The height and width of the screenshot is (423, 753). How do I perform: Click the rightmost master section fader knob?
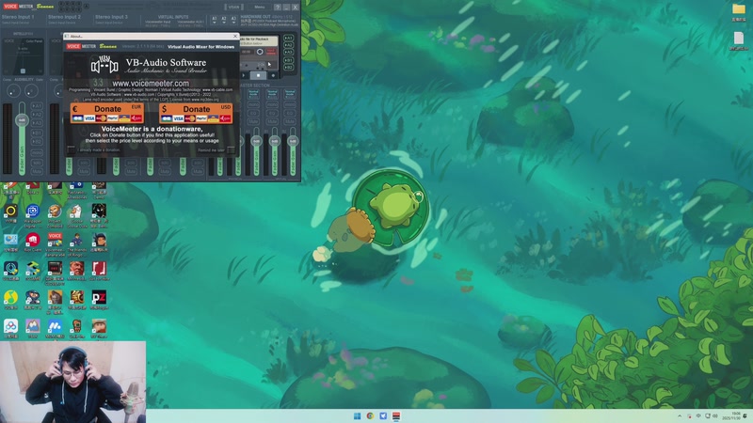point(293,141)
